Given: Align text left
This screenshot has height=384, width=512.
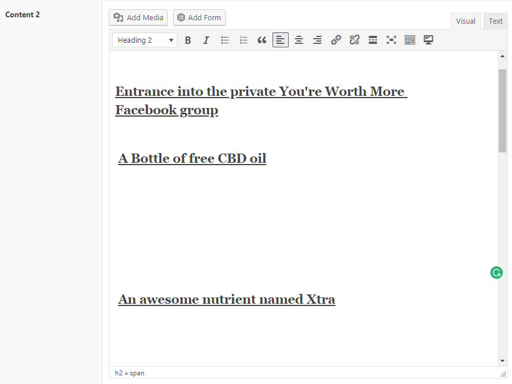Looking at the screenshot, I should pos(281,40).
